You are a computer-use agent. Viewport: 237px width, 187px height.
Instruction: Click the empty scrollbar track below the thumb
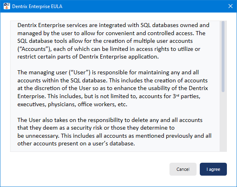coord(223,122)
